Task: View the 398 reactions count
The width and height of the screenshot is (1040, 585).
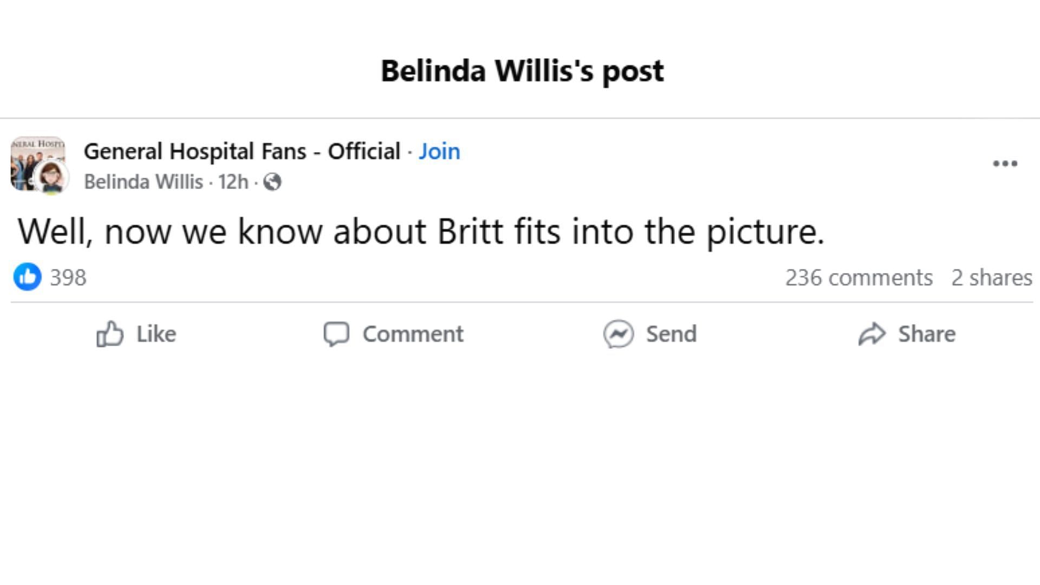Action: [68, 277]
